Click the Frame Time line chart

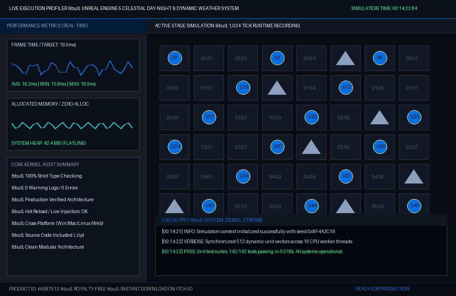[72, 68]
